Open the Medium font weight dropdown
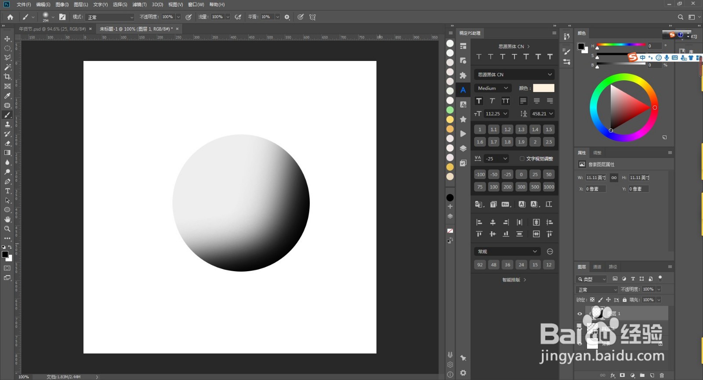703x380 pixels. tap(493, 88)
